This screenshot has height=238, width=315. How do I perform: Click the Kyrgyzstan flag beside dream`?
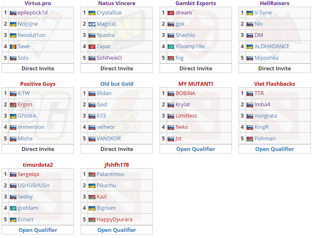171,13
